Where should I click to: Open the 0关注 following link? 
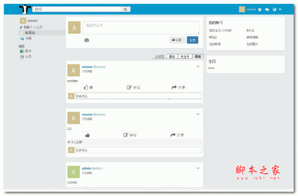coord(250,31)
